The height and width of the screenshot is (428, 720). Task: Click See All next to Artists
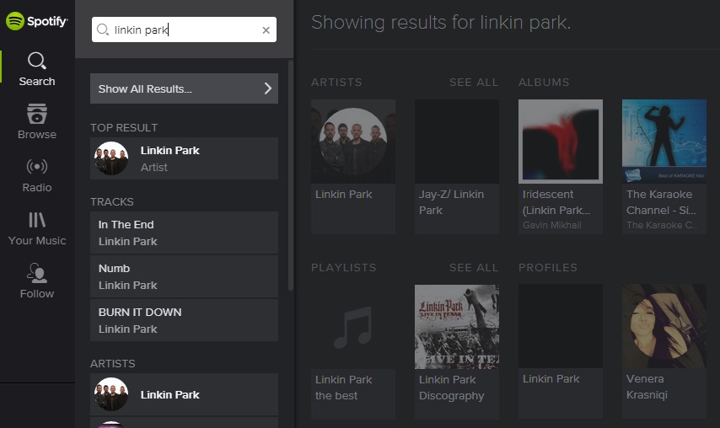point(474,82)
